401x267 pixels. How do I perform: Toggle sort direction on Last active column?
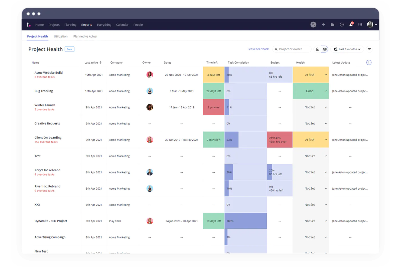click(101, 62)
